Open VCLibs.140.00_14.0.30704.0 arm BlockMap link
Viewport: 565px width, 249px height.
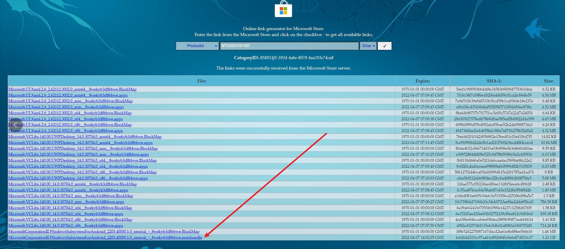[71, 196]
